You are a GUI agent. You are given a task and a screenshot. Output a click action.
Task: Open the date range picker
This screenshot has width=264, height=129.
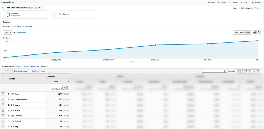click(x=247, y=8)
